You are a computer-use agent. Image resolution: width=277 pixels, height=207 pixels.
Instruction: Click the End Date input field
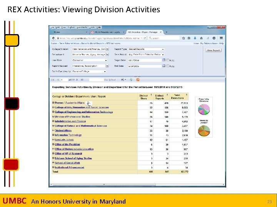click(x=145, y=66)
